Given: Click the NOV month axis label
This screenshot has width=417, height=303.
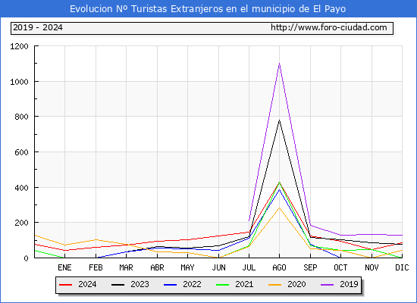Looking at the screenshot, I should [372, 267].
